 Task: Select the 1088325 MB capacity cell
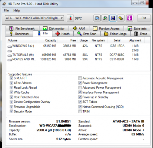coord(48,59)
